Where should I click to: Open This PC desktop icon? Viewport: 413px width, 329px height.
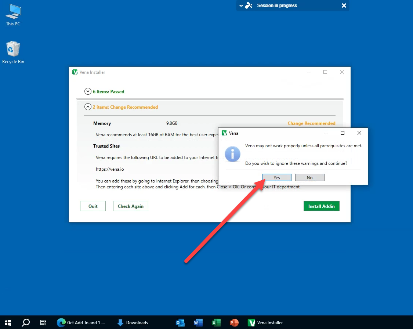(x=13, y=15)
